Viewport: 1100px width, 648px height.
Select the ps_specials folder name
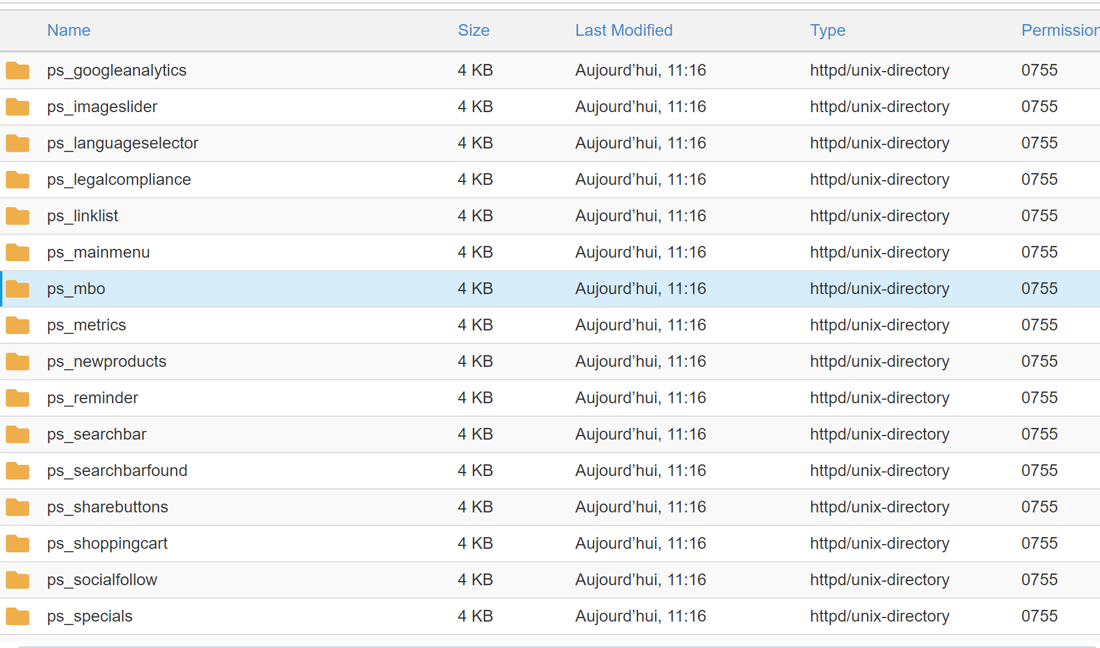(x=90, y=616)
